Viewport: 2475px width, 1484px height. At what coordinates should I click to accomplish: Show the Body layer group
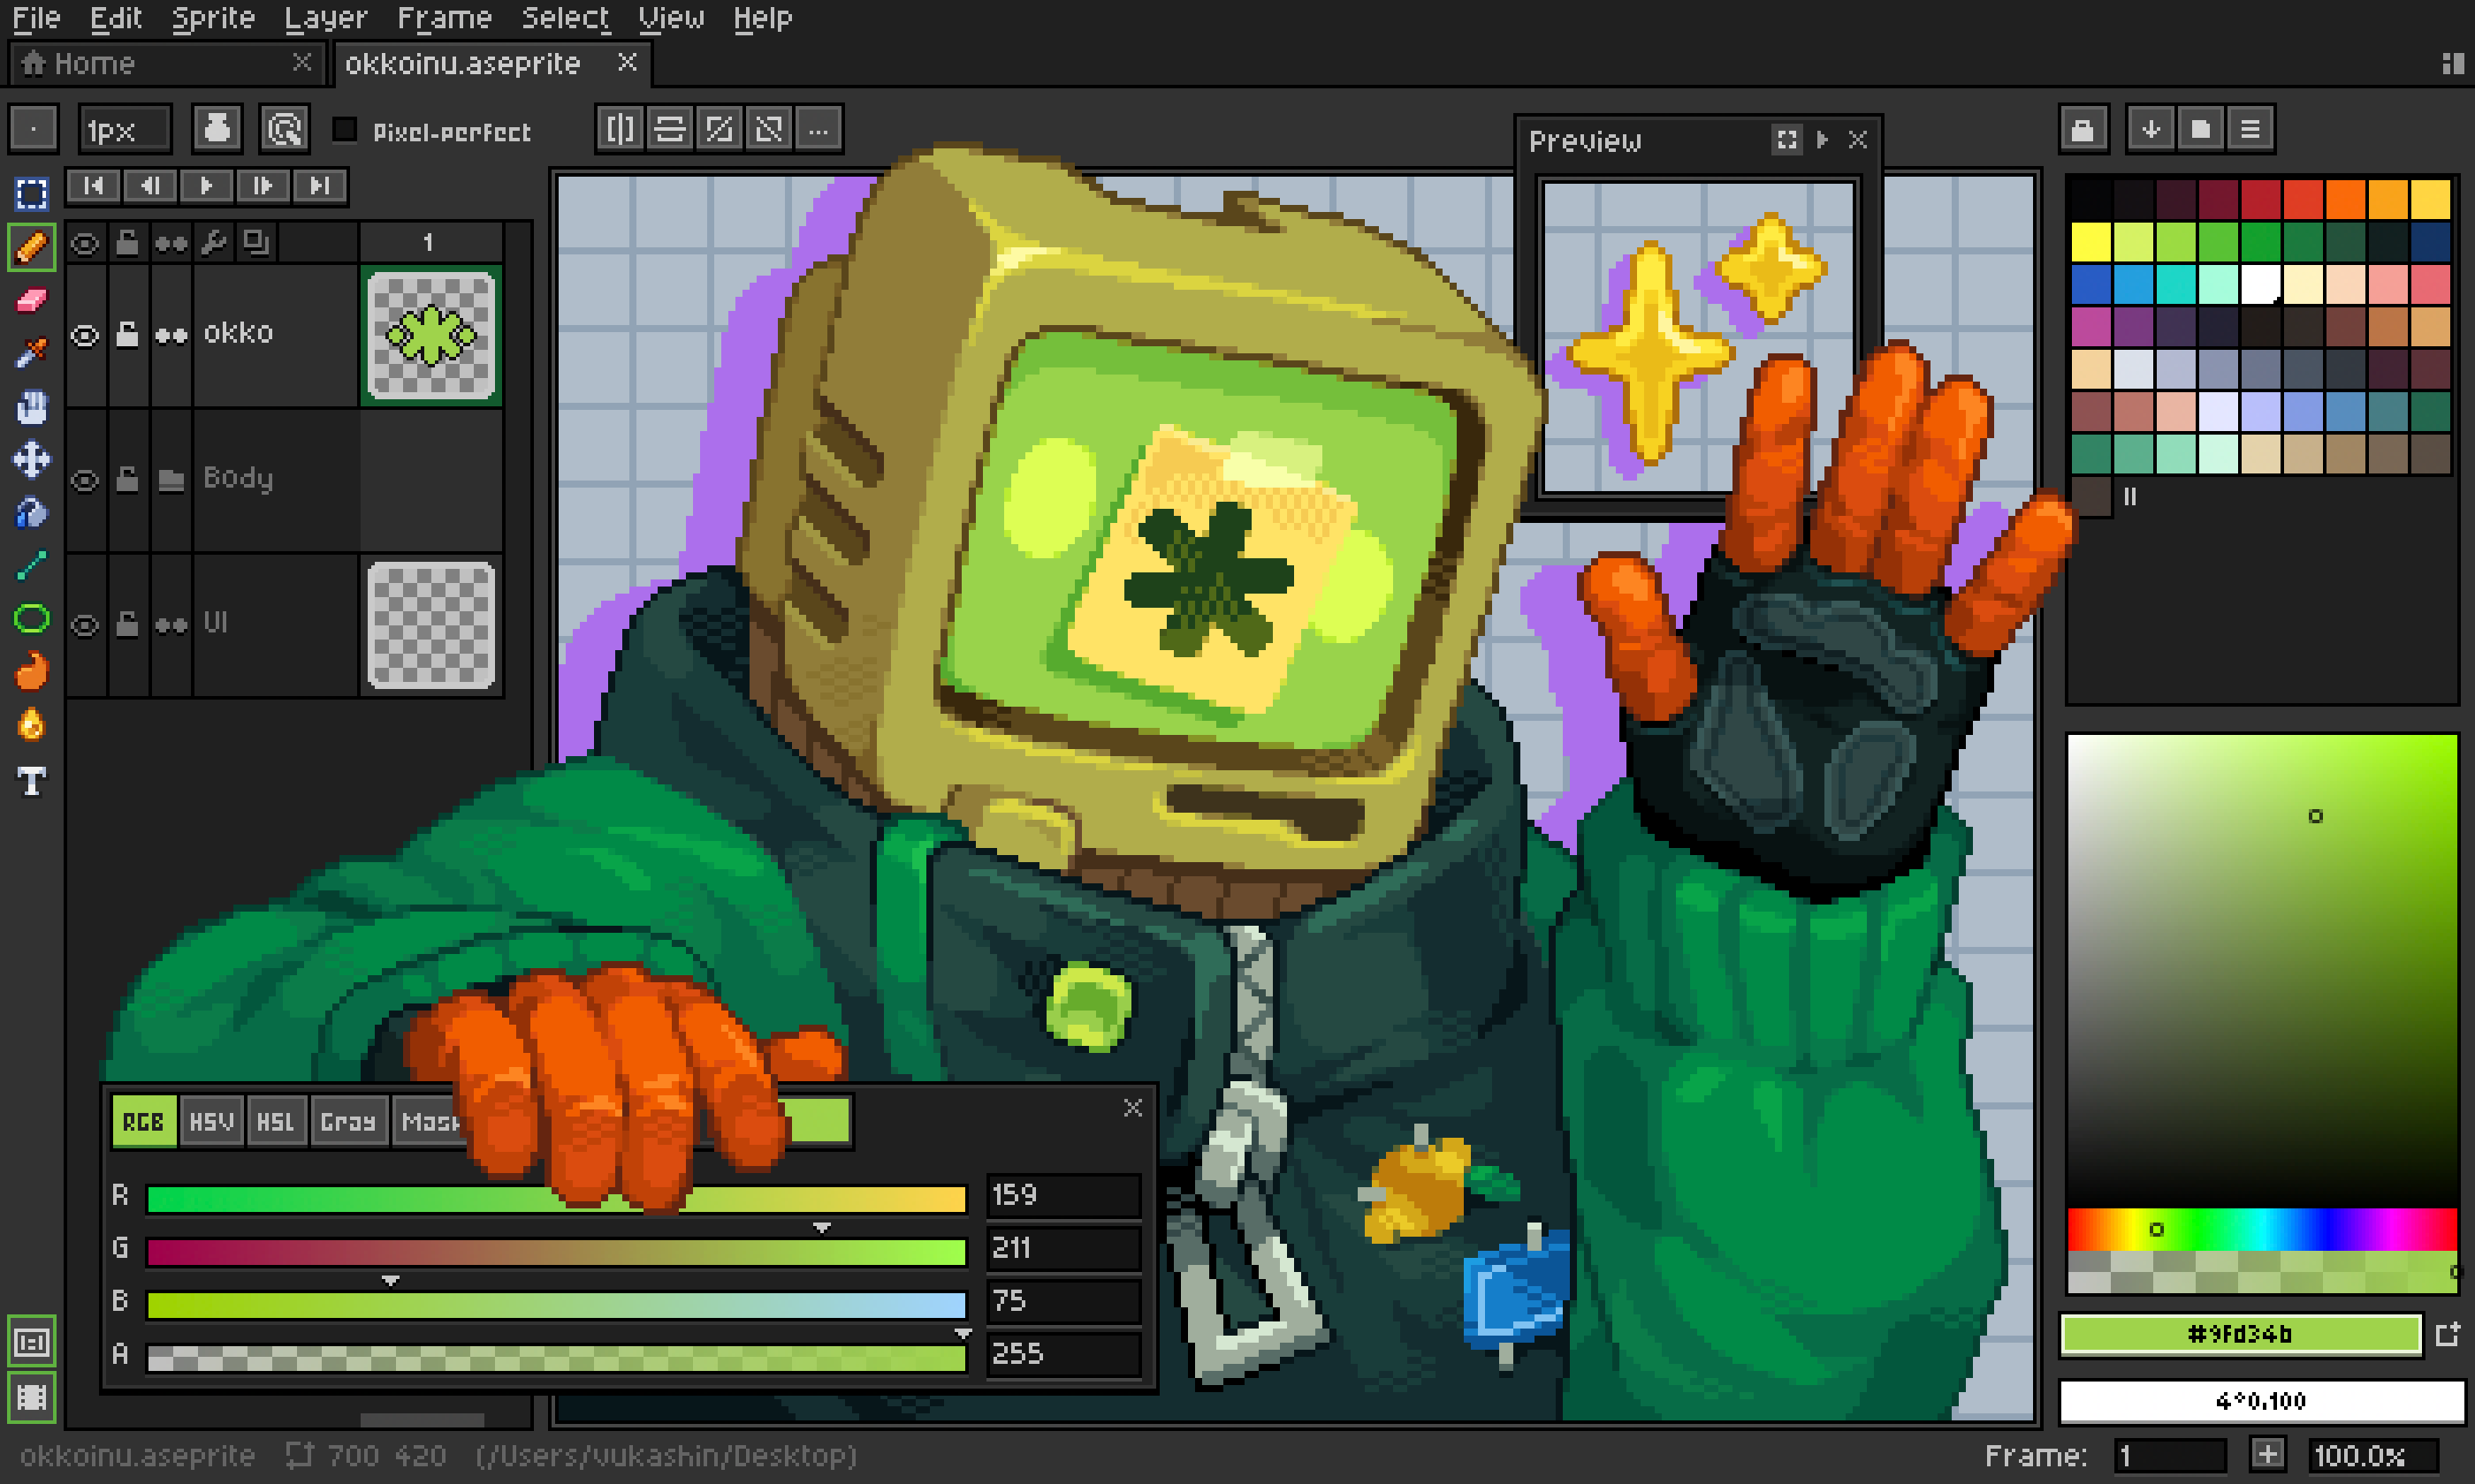pyautogui.click(x=86, y=479)
